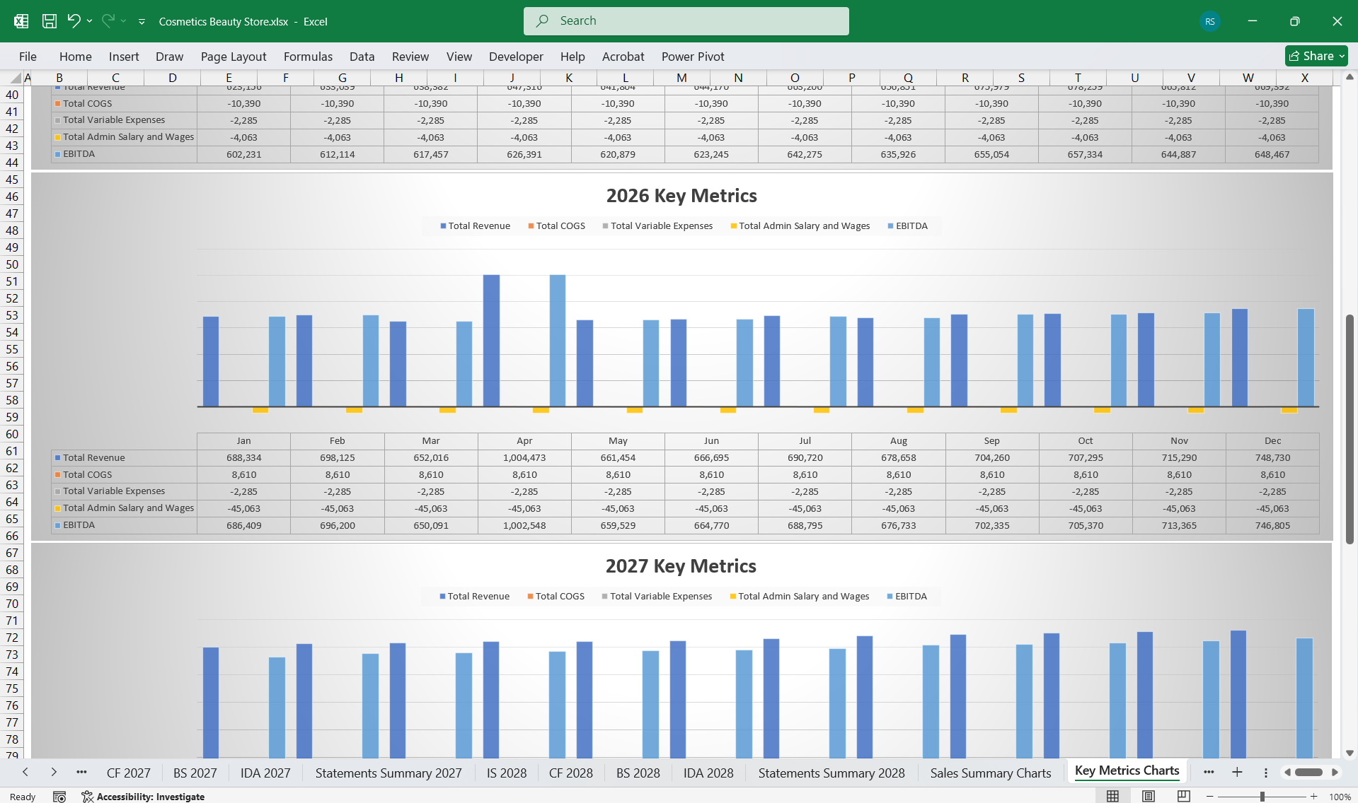The width and height of the screenshot is (1358, 803).
Task: Open the Statements Summary 2027 sheet
Action: point(389,773)
